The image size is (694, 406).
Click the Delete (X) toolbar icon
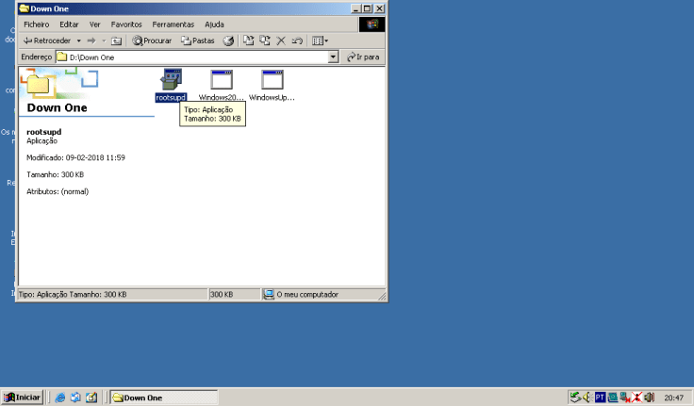point(280,41)
